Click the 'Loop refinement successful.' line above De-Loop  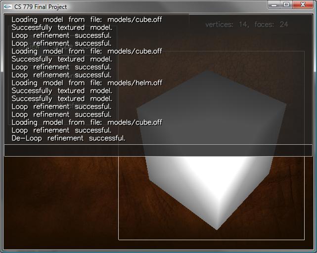click(x=61, y=130)
